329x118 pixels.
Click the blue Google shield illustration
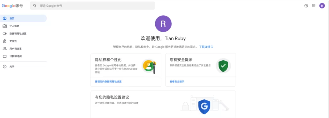[x=204, y=106]
